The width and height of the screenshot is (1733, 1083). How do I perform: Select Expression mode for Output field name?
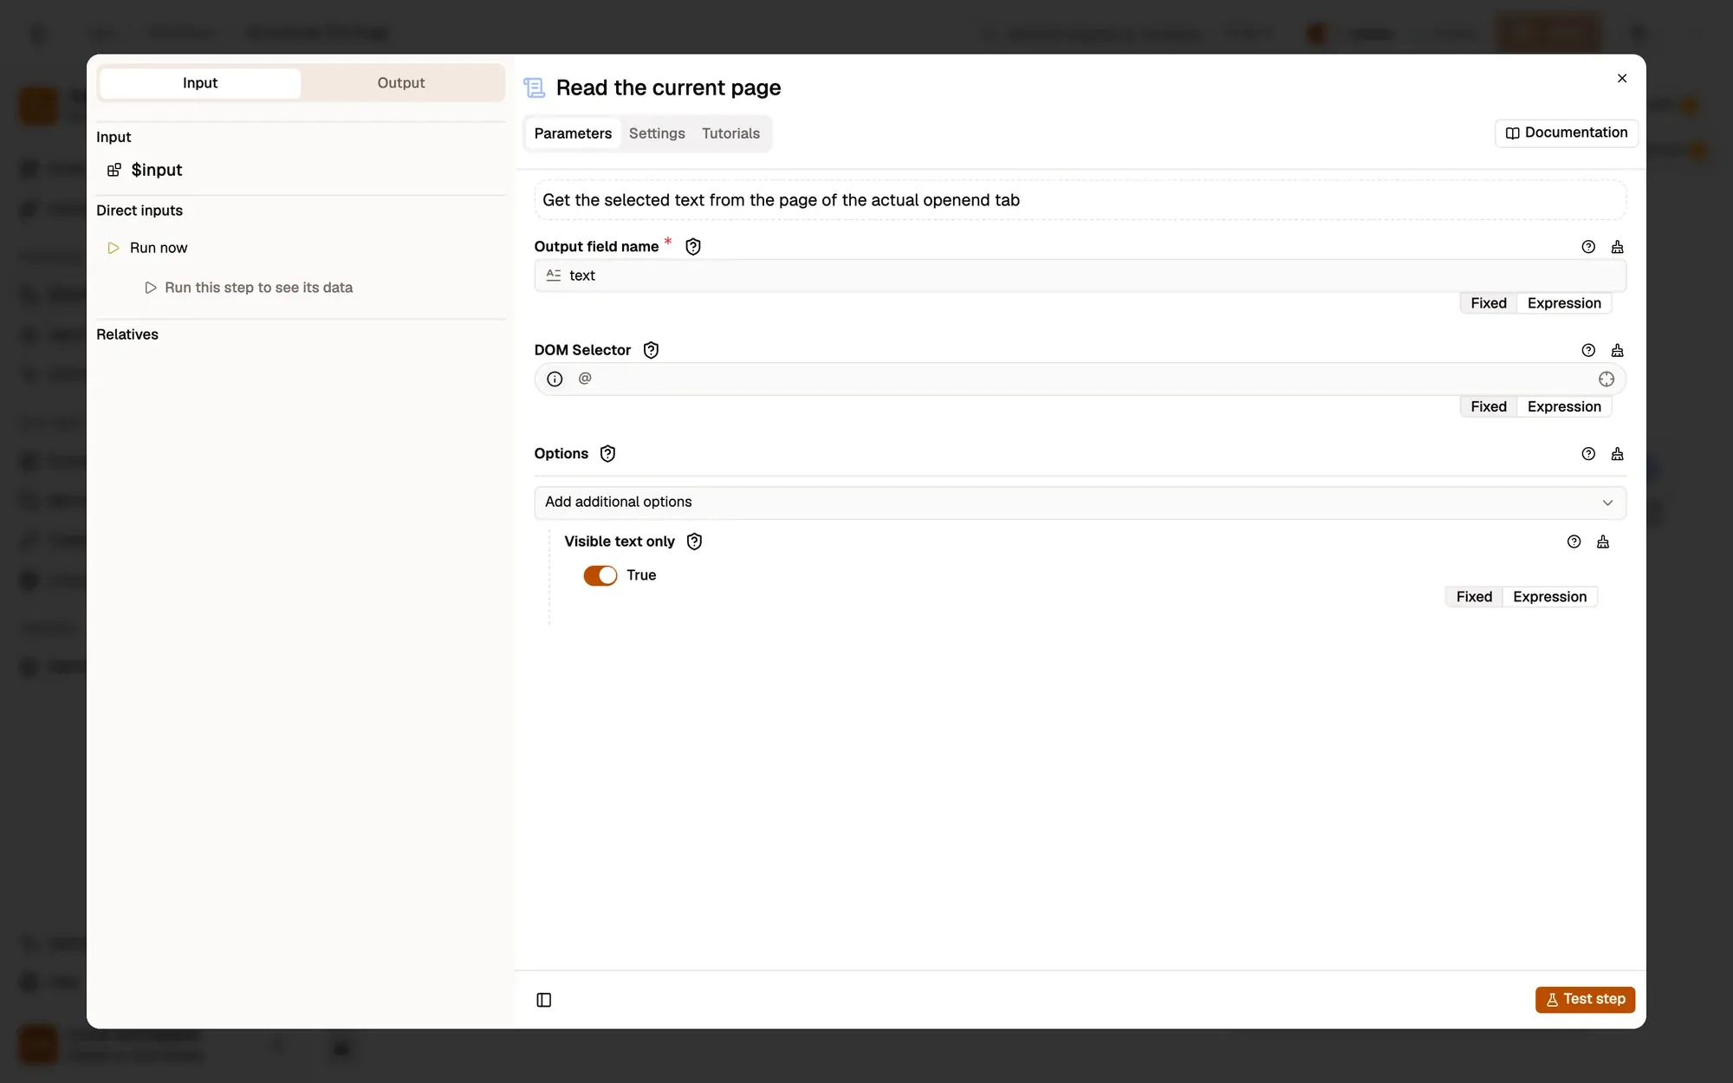pos(1564,303)
